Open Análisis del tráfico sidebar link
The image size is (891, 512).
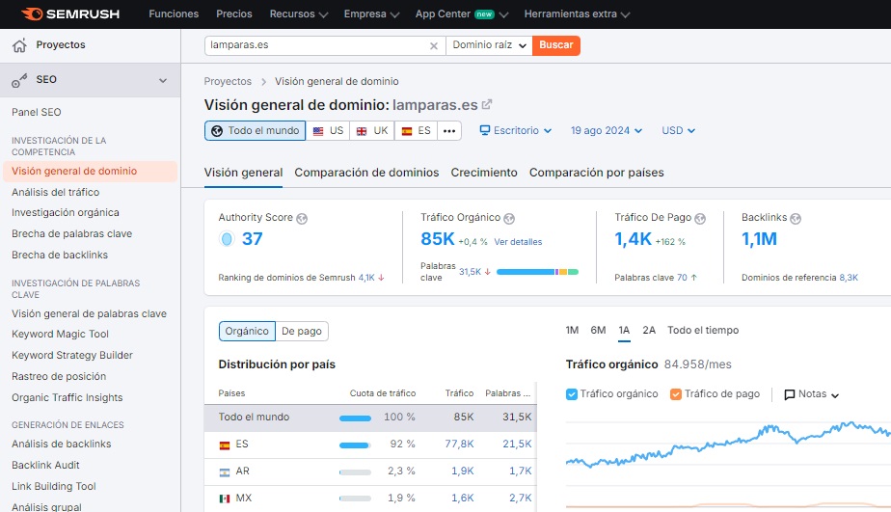coord(56,193)
